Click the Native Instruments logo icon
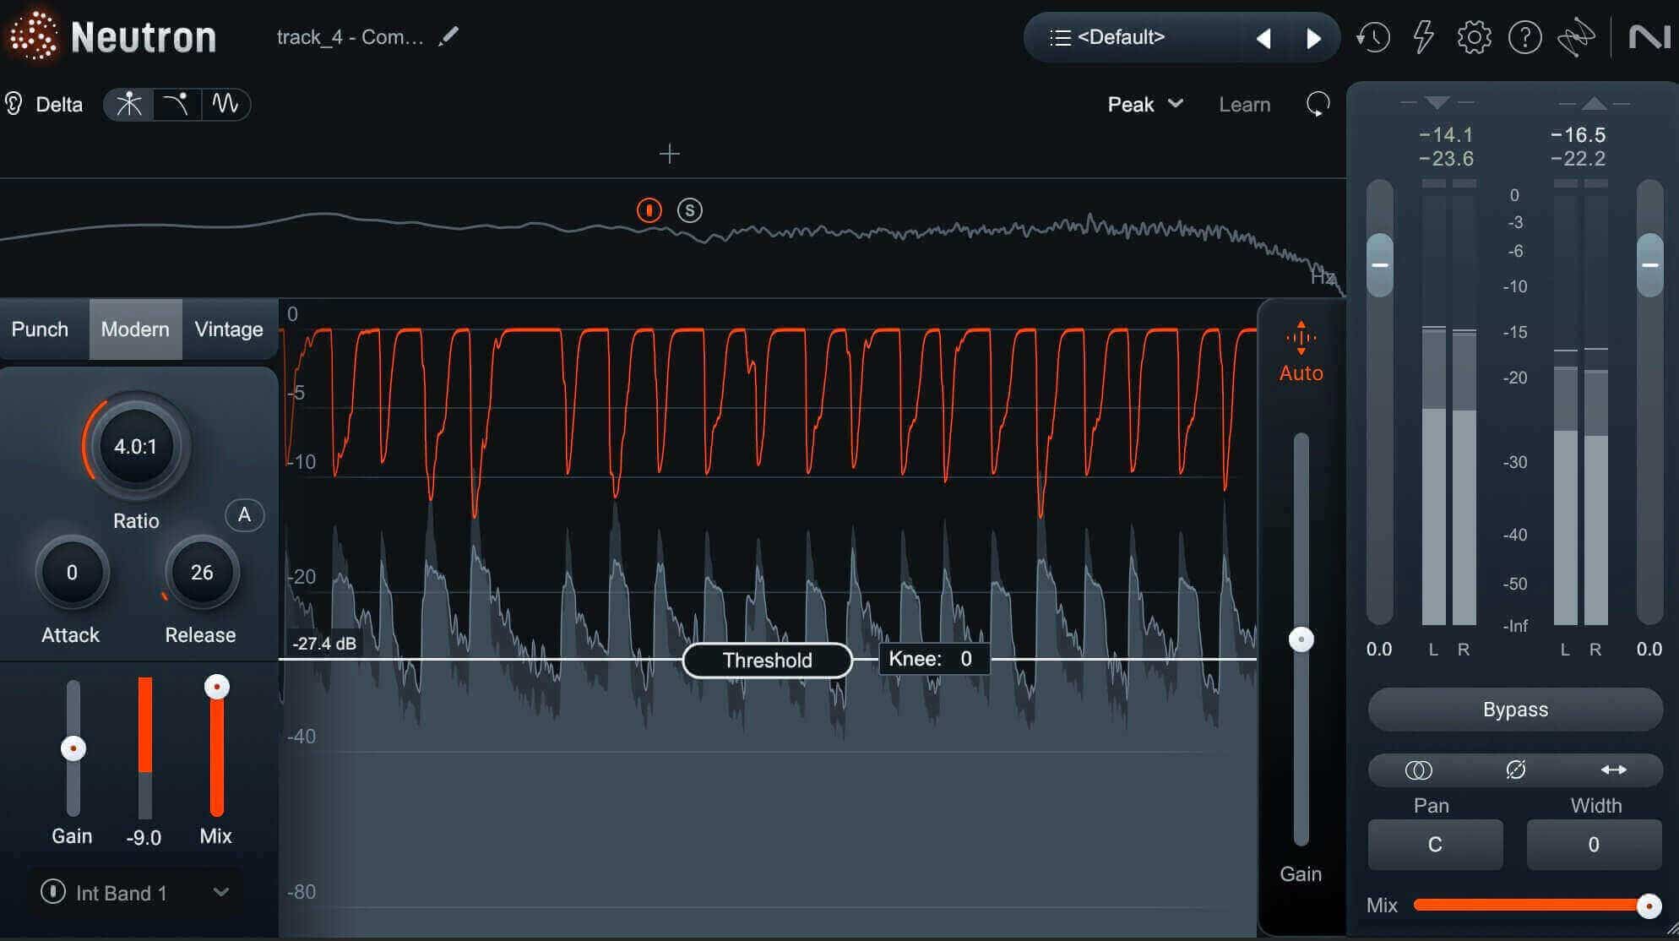The height and width of the screenshot is (941, 1679). 1649,37
